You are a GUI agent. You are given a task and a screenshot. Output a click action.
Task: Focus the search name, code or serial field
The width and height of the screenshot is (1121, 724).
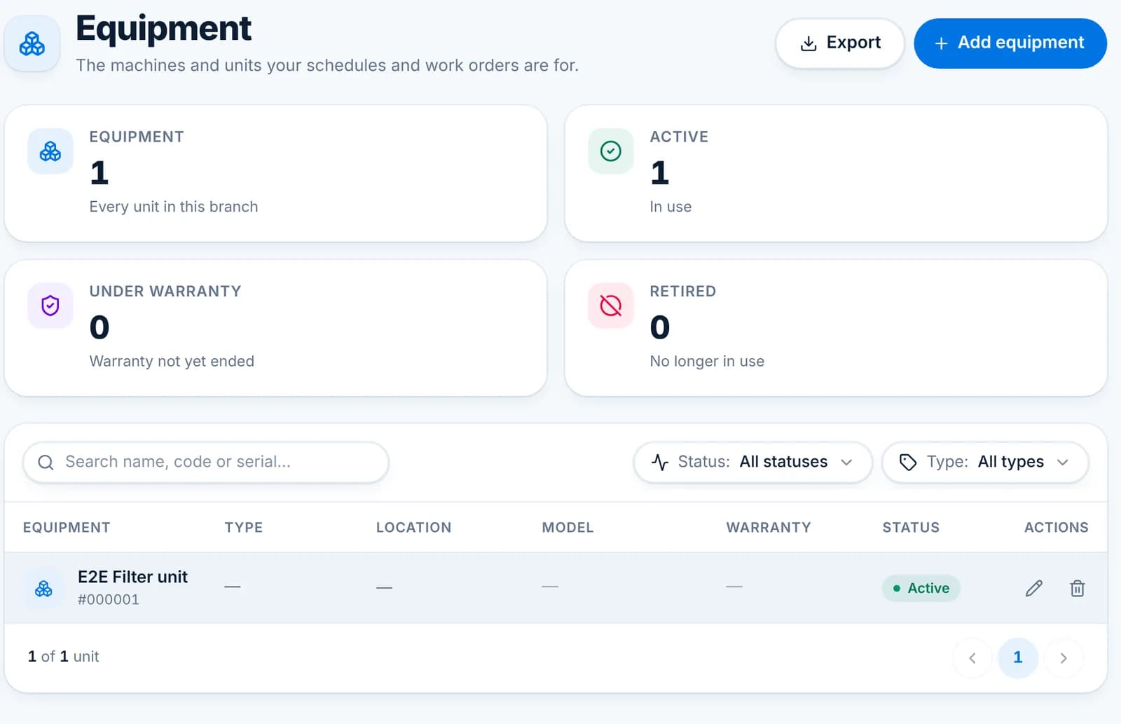point(206,462)
